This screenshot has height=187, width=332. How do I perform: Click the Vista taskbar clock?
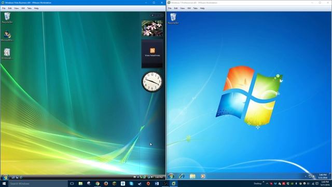pos(159,177)
